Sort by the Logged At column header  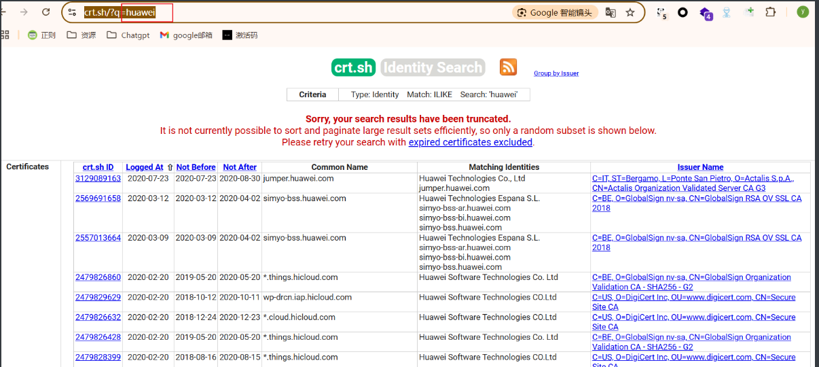[x=145, y=167]
